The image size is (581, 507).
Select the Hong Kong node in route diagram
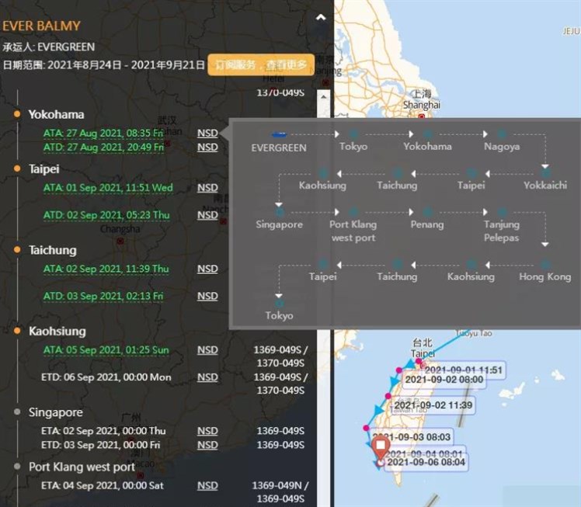(545, 265)
